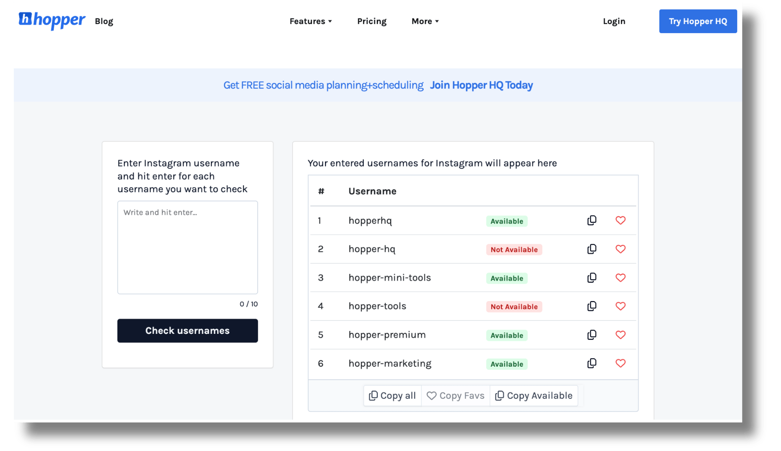The width and height of the screenshot is (781, 451).
Task: Copy the hopper-hq username
Action: point(591,249)
